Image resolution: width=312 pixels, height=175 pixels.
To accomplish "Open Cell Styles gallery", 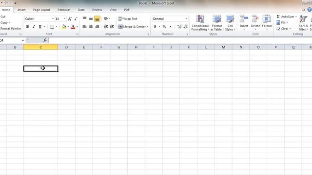I will click(x=230, y=23).
